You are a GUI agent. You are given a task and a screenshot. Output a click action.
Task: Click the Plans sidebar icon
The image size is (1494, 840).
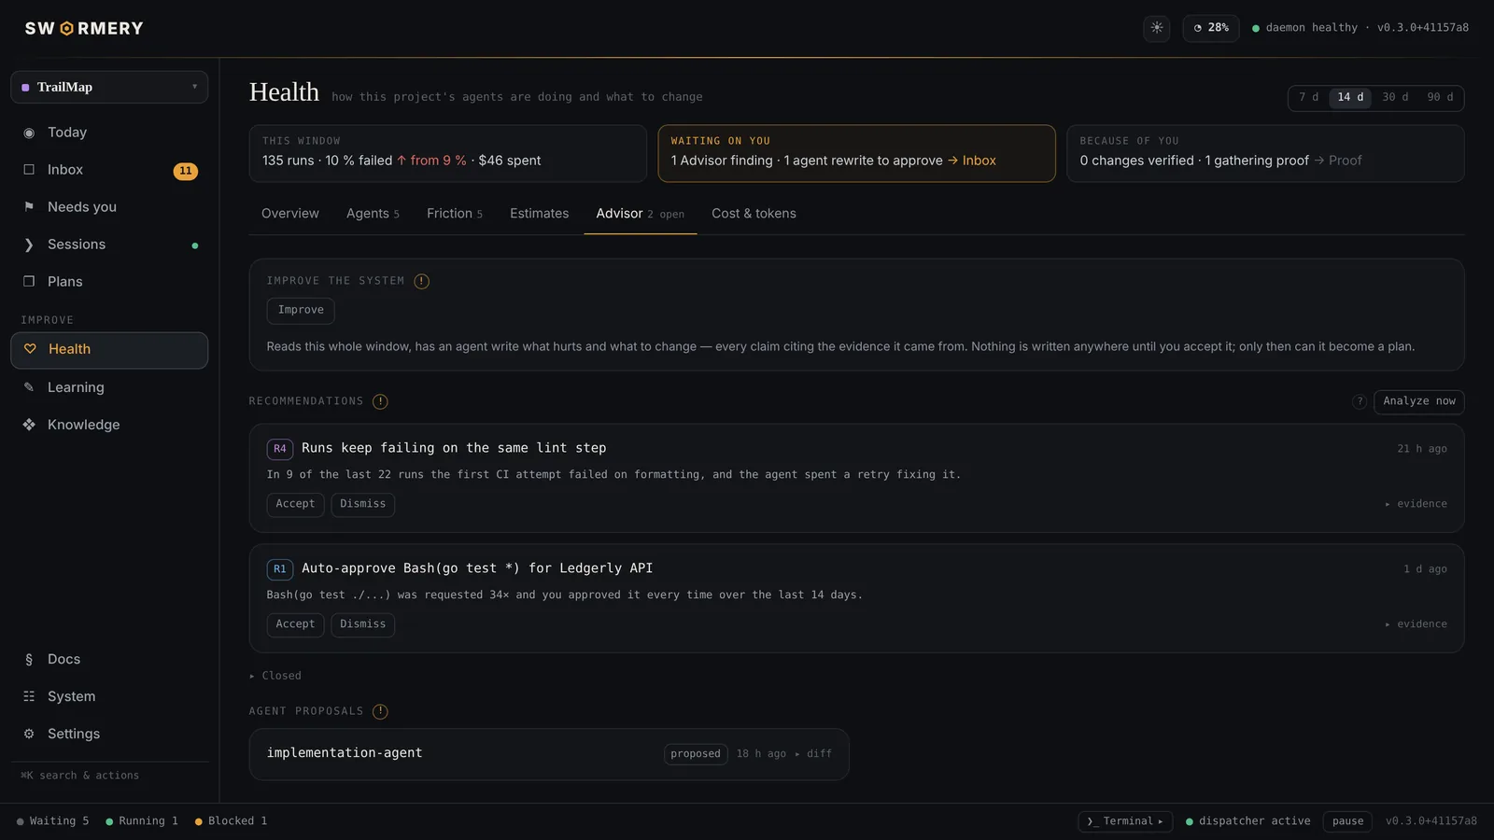coord(29,282)
